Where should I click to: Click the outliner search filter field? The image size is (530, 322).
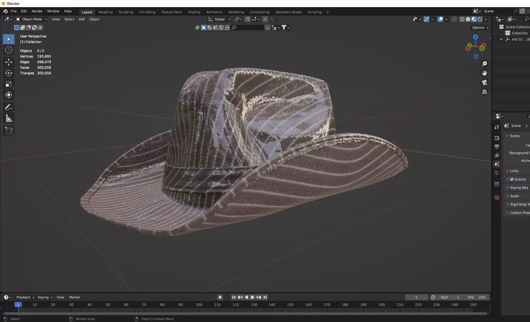pos(527,19)
